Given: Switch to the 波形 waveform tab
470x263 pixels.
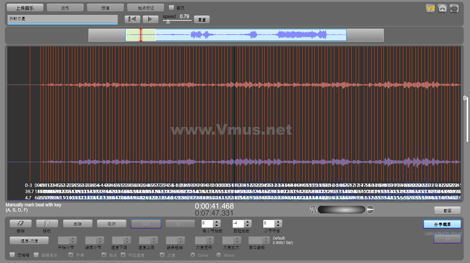Looking at the screenshot, I should point(65,8).
